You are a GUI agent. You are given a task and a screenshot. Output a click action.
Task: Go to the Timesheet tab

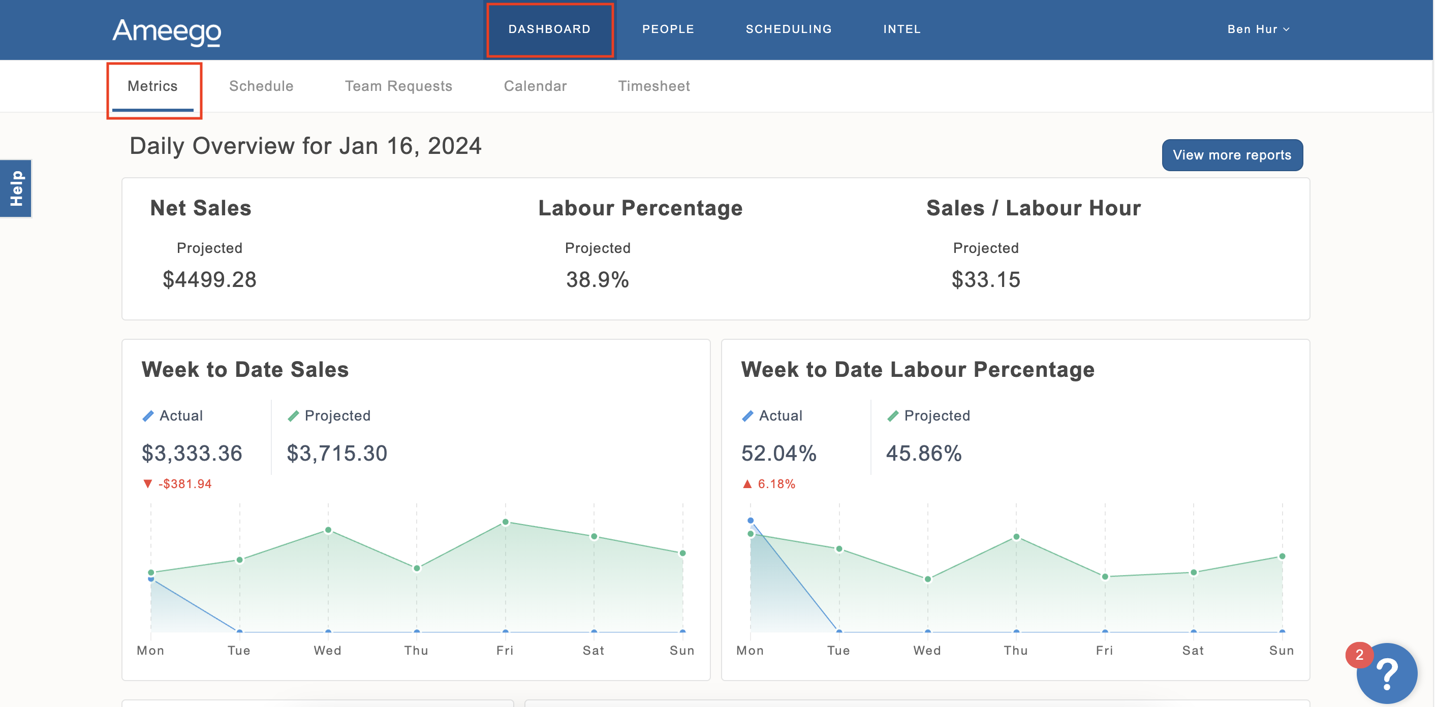click(653, 86)
